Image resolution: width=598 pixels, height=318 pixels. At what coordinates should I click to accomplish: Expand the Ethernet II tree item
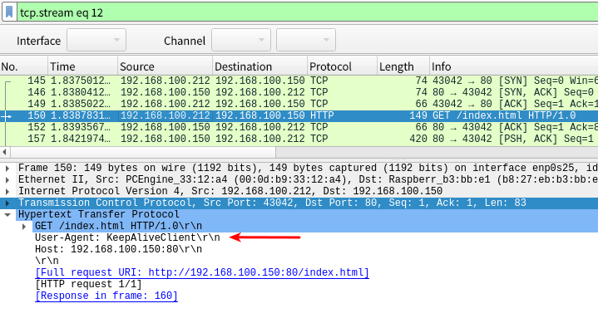[x=7, y=179]
